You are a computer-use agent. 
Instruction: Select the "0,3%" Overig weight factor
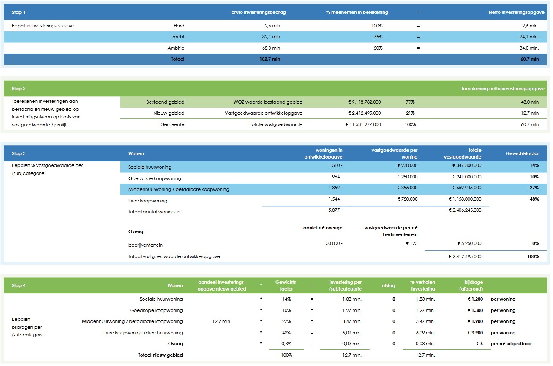(286, 344)
